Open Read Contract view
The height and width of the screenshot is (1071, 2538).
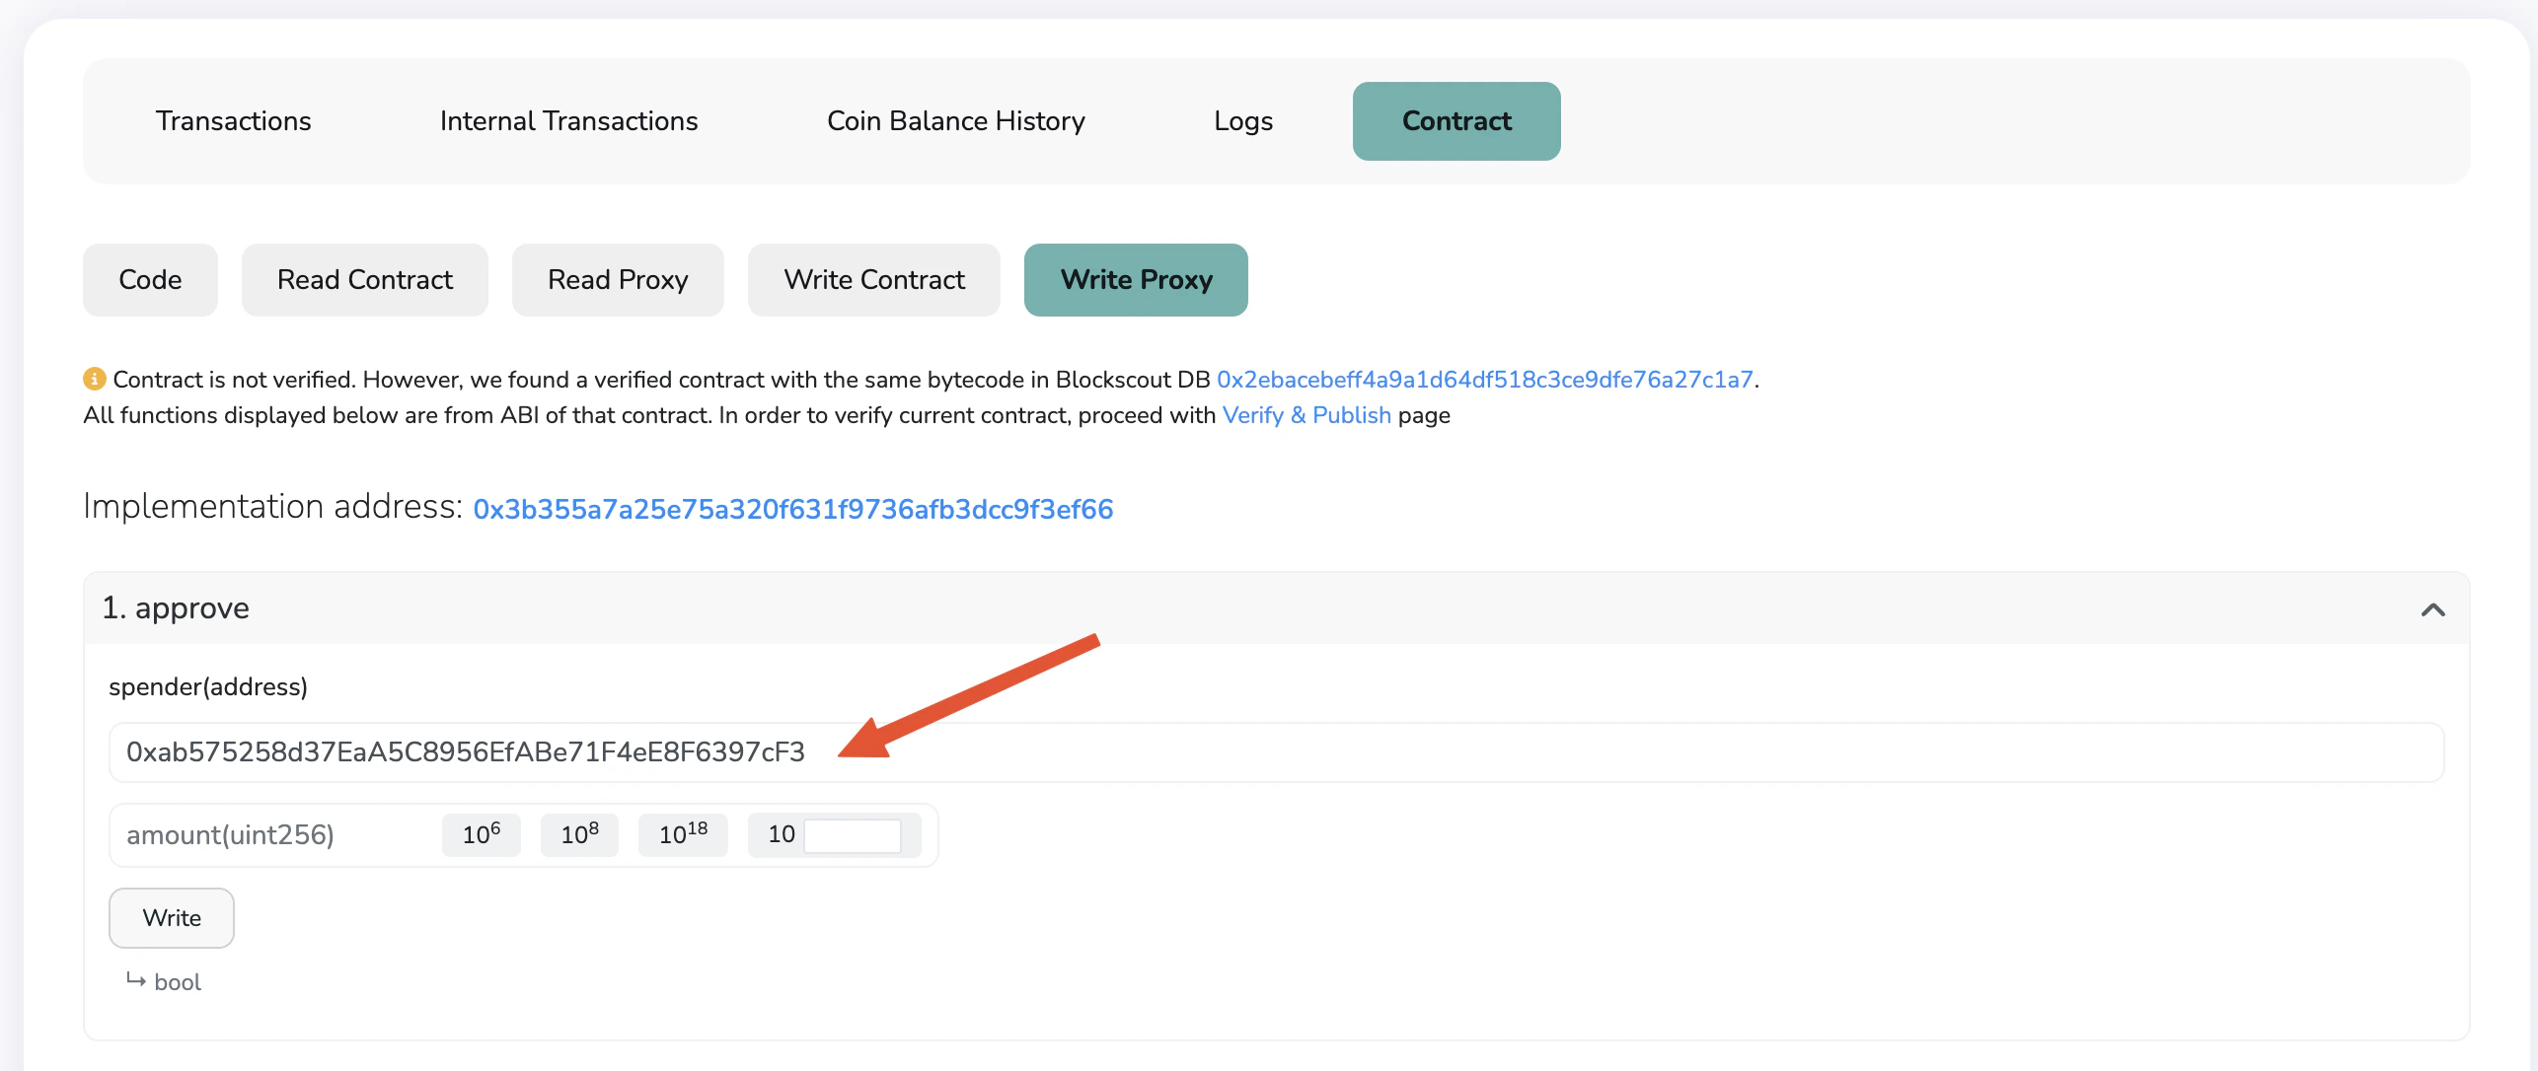(364, 279)
